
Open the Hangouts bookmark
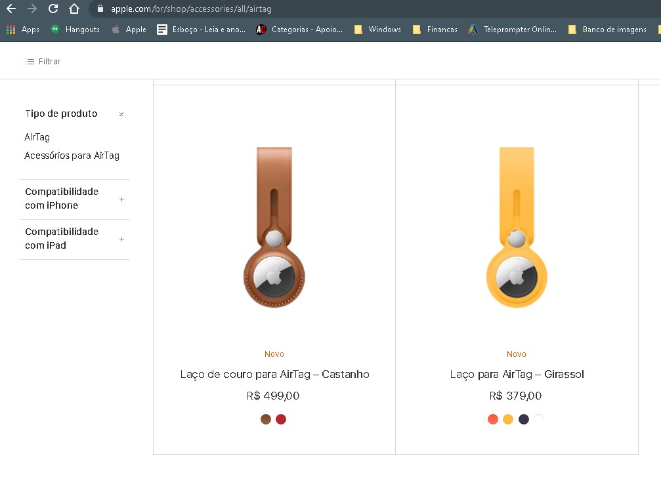click(75, 29)
